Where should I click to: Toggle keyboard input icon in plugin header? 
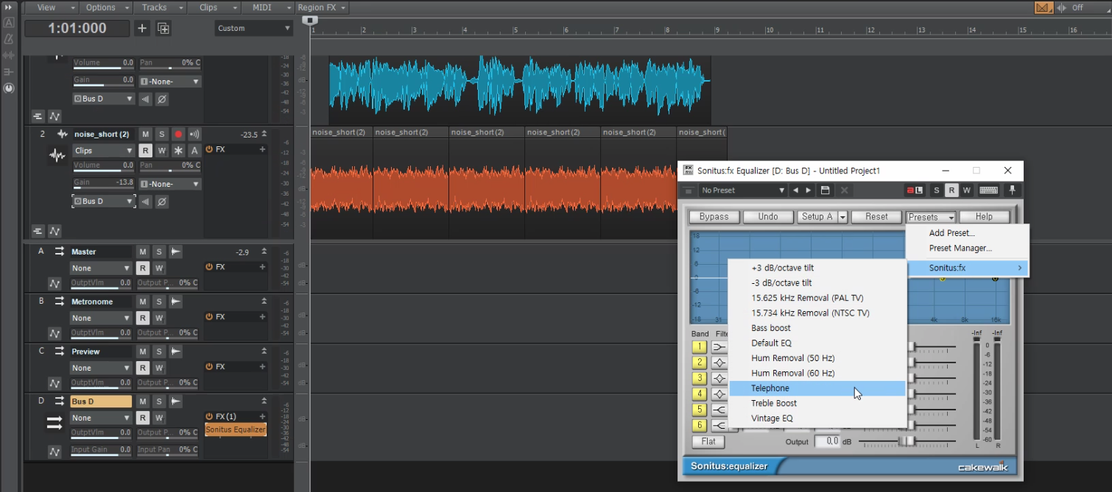coord(989,190)
